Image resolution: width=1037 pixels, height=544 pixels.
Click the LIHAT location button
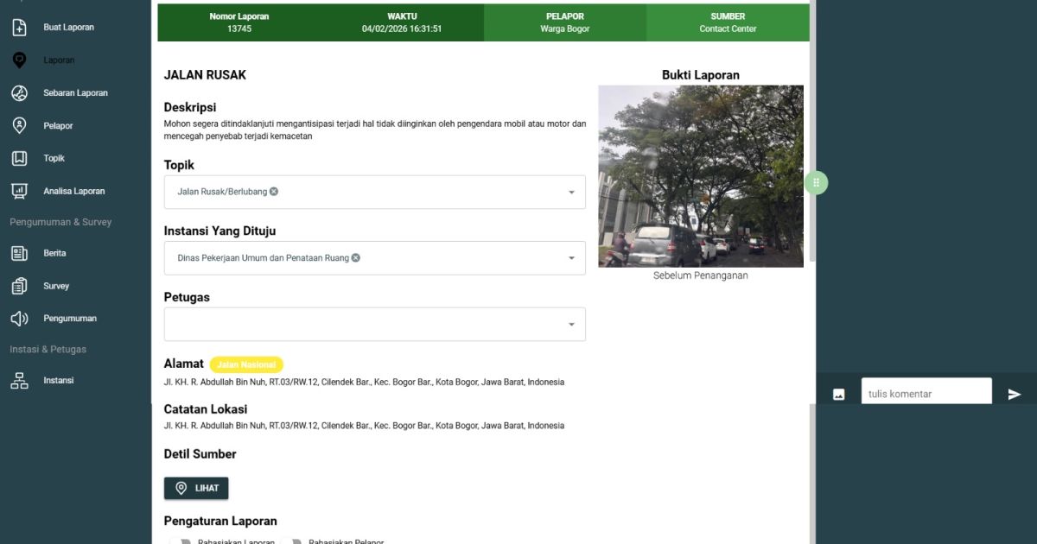(196, 488)
